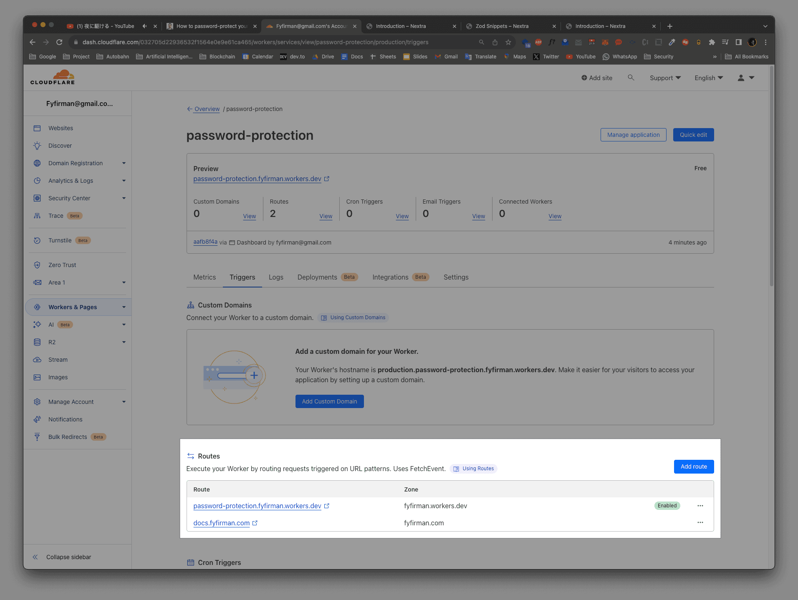Open Notifications in the sidebar

[x=66, y=419]
